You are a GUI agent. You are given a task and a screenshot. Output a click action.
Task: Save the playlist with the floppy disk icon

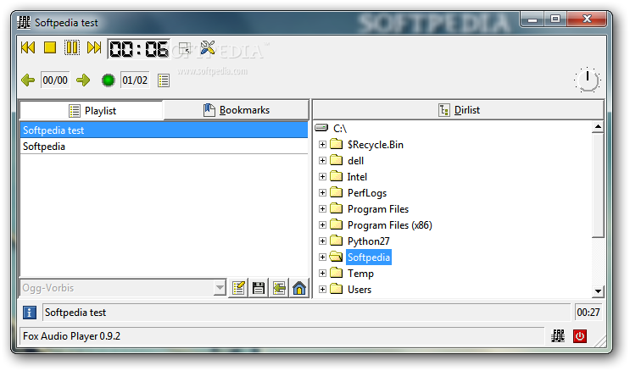259,288
